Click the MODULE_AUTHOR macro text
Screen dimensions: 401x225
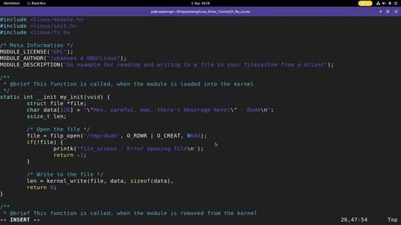click(x=22, y=58)
